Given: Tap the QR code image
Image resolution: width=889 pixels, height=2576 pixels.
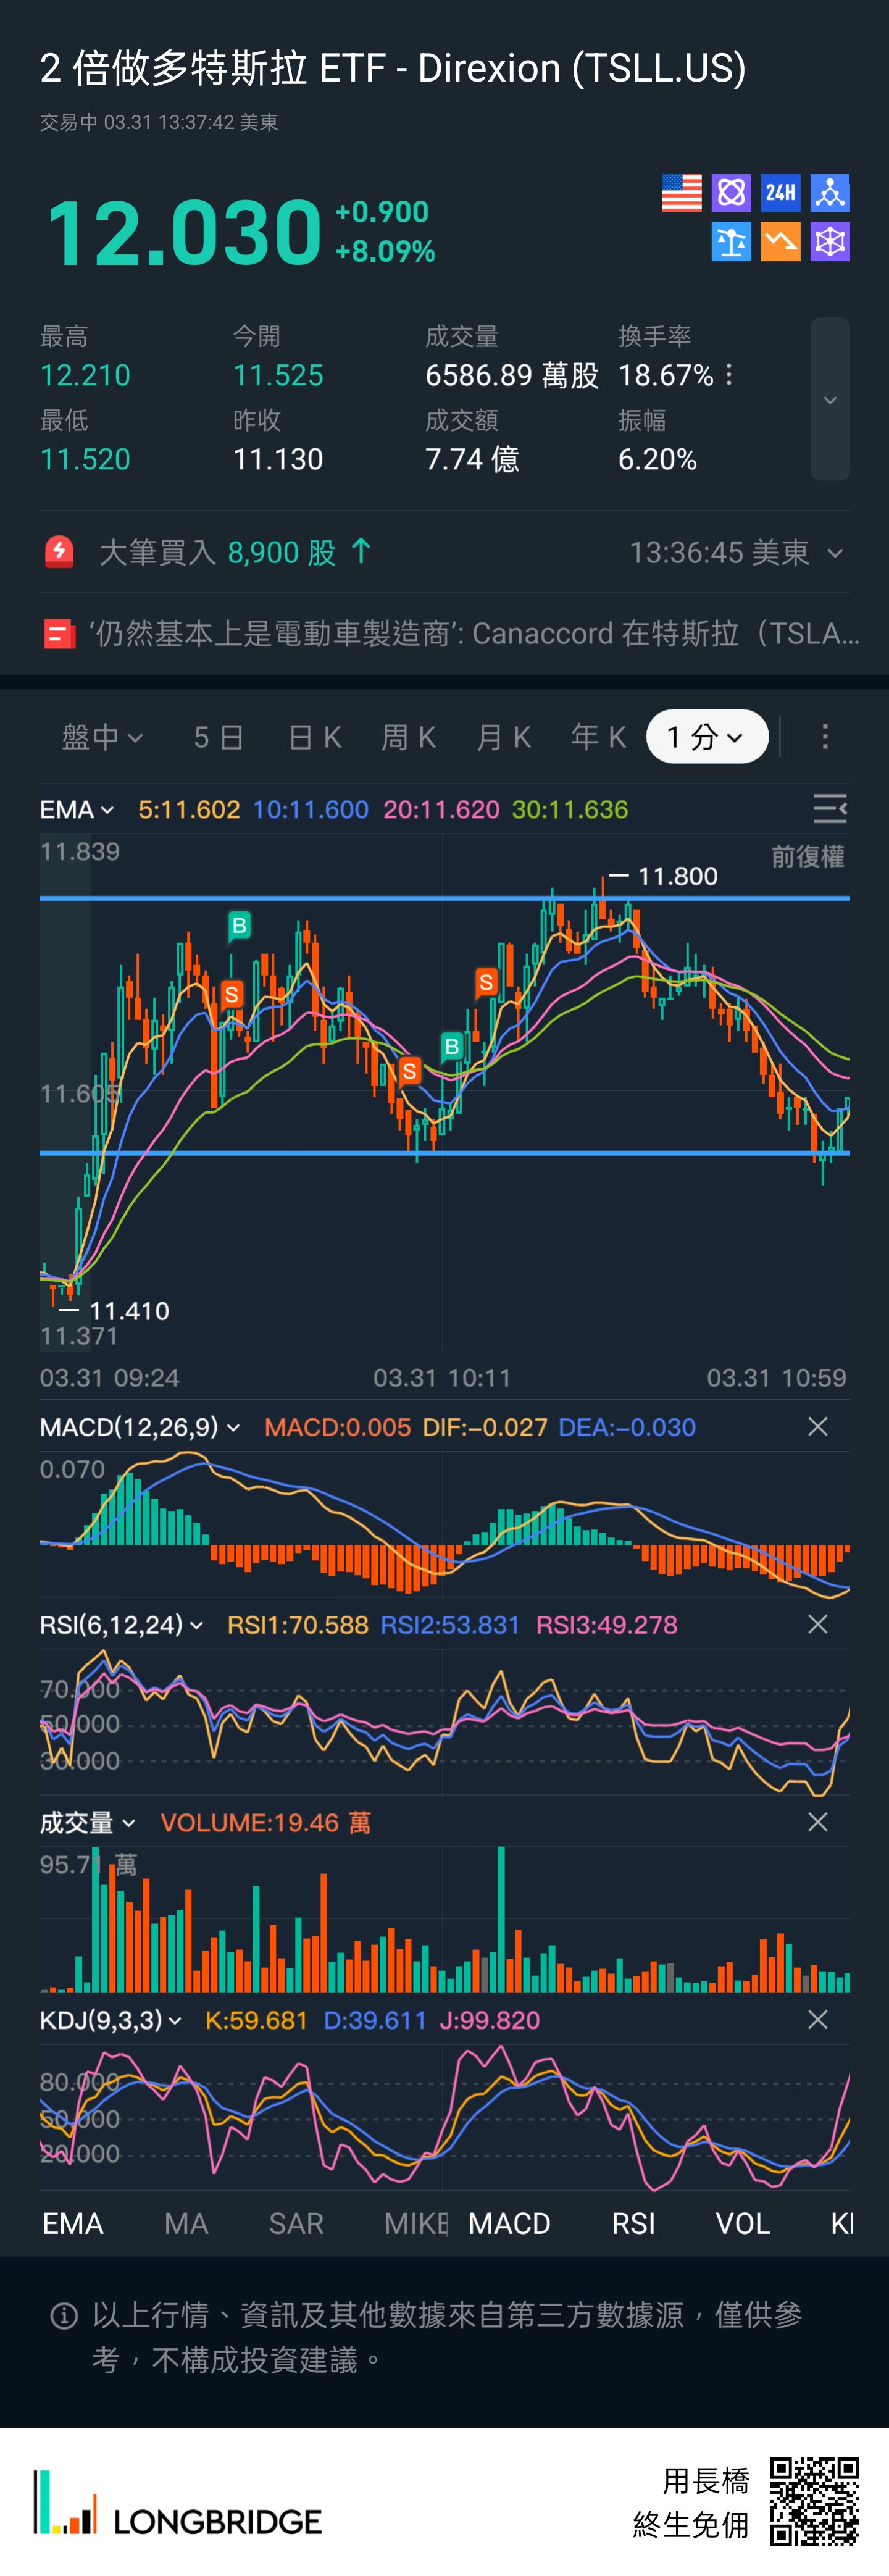Looking at the screenshot, I should tap(814, 2501).
